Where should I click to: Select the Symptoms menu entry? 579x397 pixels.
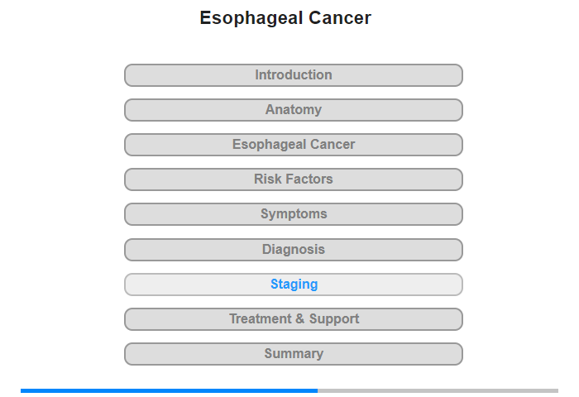[x=293, y=214]
